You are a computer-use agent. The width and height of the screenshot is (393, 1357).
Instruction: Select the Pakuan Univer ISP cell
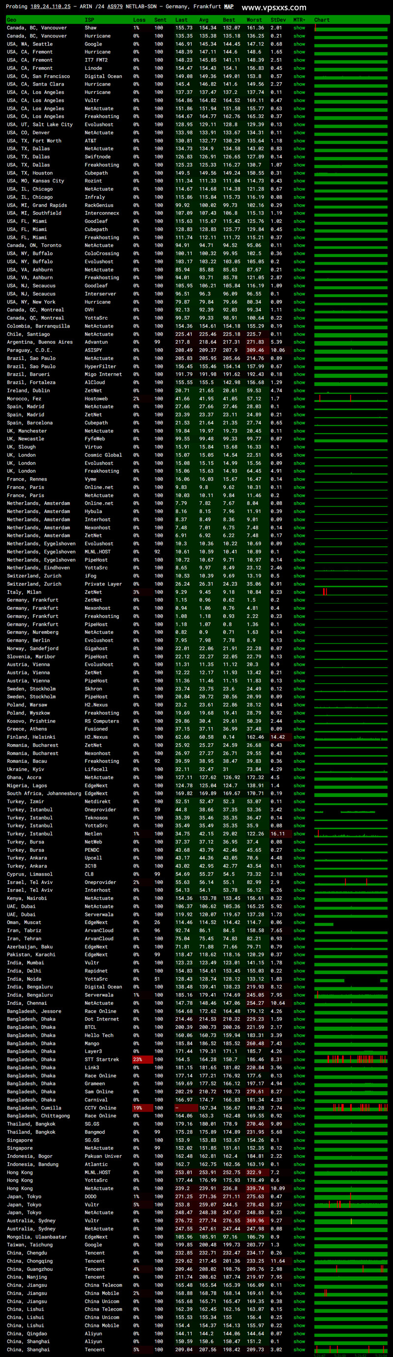[x=103, y=1156]
